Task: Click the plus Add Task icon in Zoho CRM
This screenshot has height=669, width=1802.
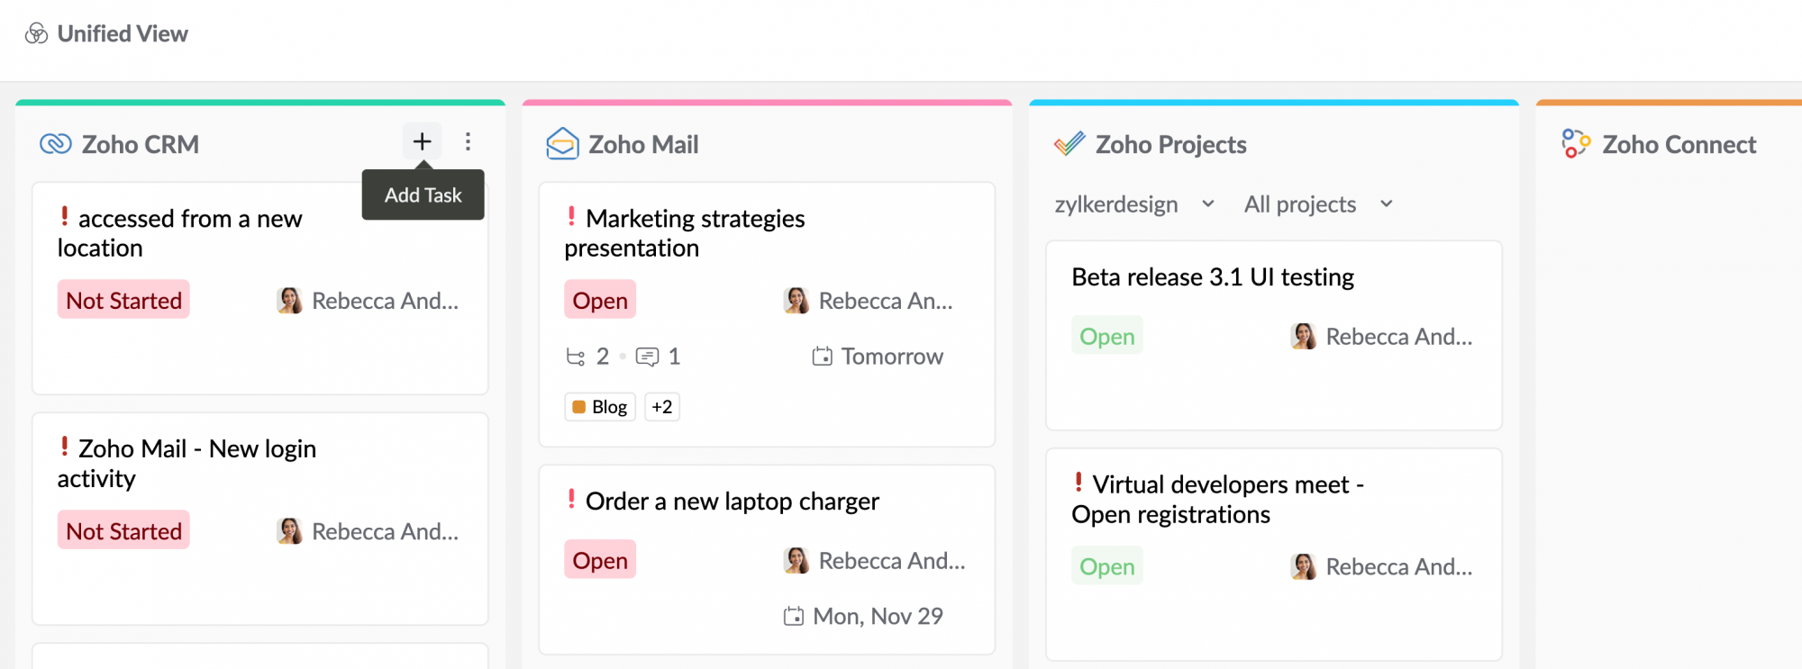Action: click(x=422, y=141)
